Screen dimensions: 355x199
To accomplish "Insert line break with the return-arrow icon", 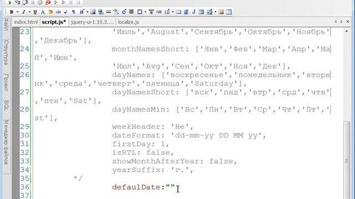I will 66,12.
